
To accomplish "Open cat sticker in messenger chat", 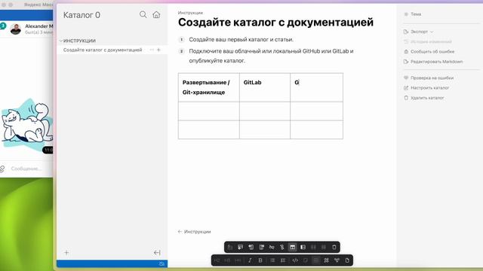I will [26, 125].
